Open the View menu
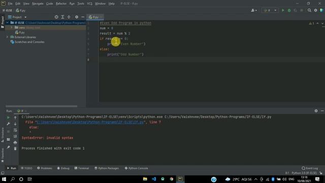This screenshot has height=183, width=325. [26, 4]
